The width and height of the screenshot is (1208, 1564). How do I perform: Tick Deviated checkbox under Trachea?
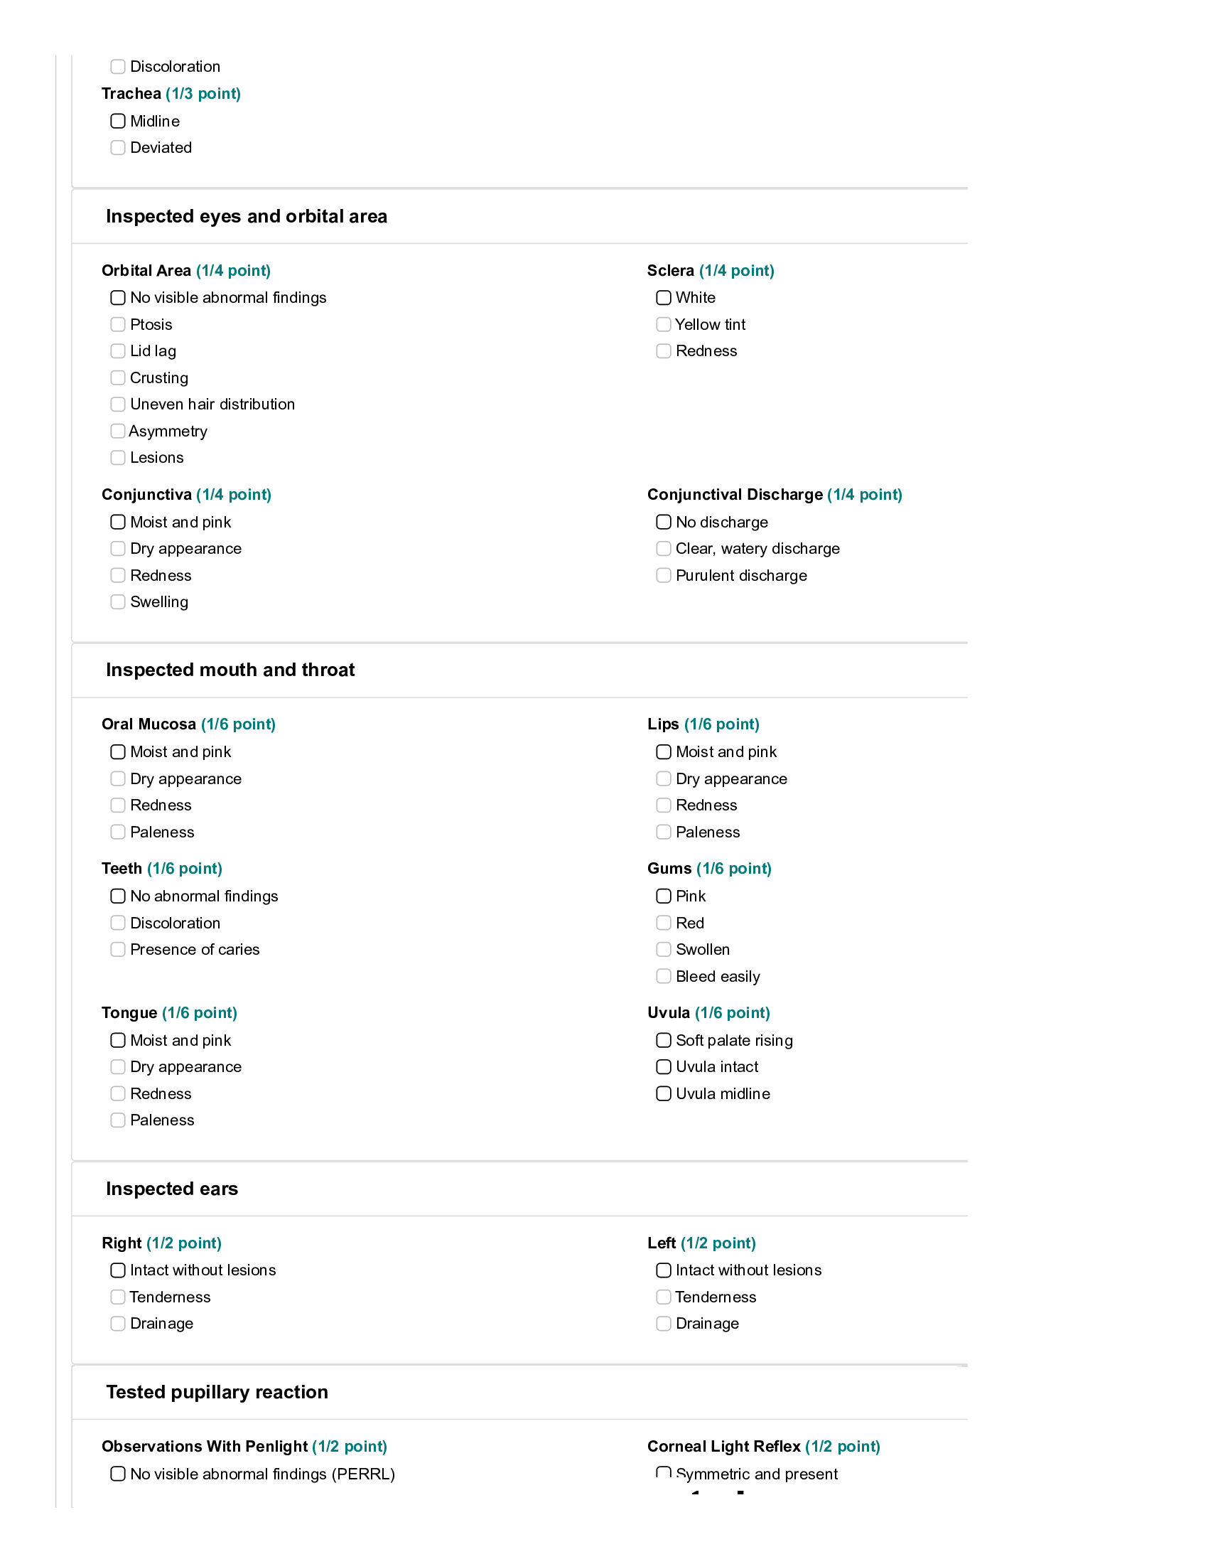point(118,148)
